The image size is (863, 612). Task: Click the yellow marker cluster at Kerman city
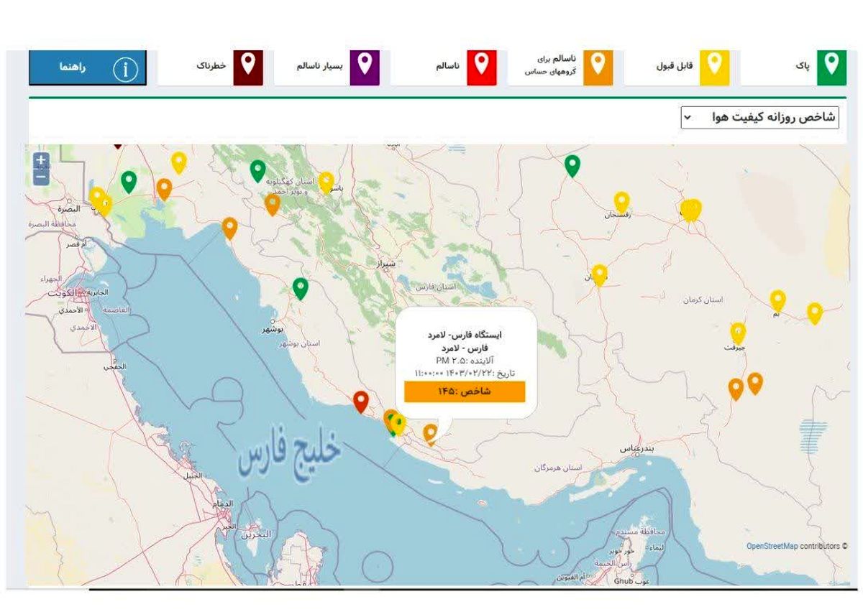[x=690, y=210]
